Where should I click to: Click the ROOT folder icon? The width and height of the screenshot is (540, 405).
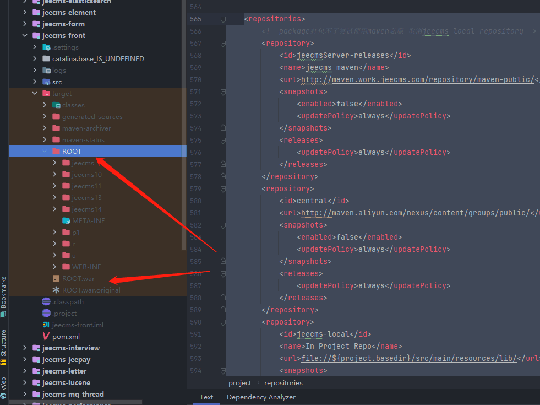coord(56,151)
